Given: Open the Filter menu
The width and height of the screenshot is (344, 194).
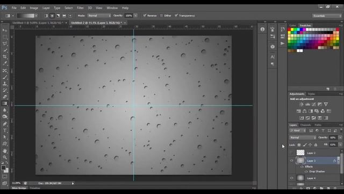Looking at the screenshot, I should 80,8.
